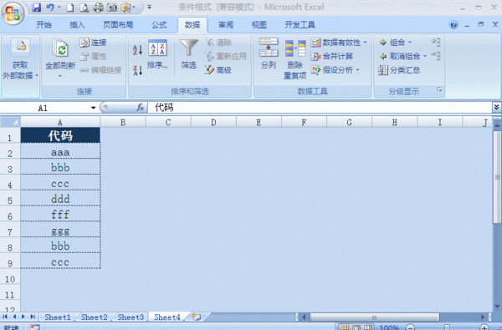The height and width of the screenshot is (330, 502).
Task: Click the horizontal scrollbar thumb
Action: [375, 317]
